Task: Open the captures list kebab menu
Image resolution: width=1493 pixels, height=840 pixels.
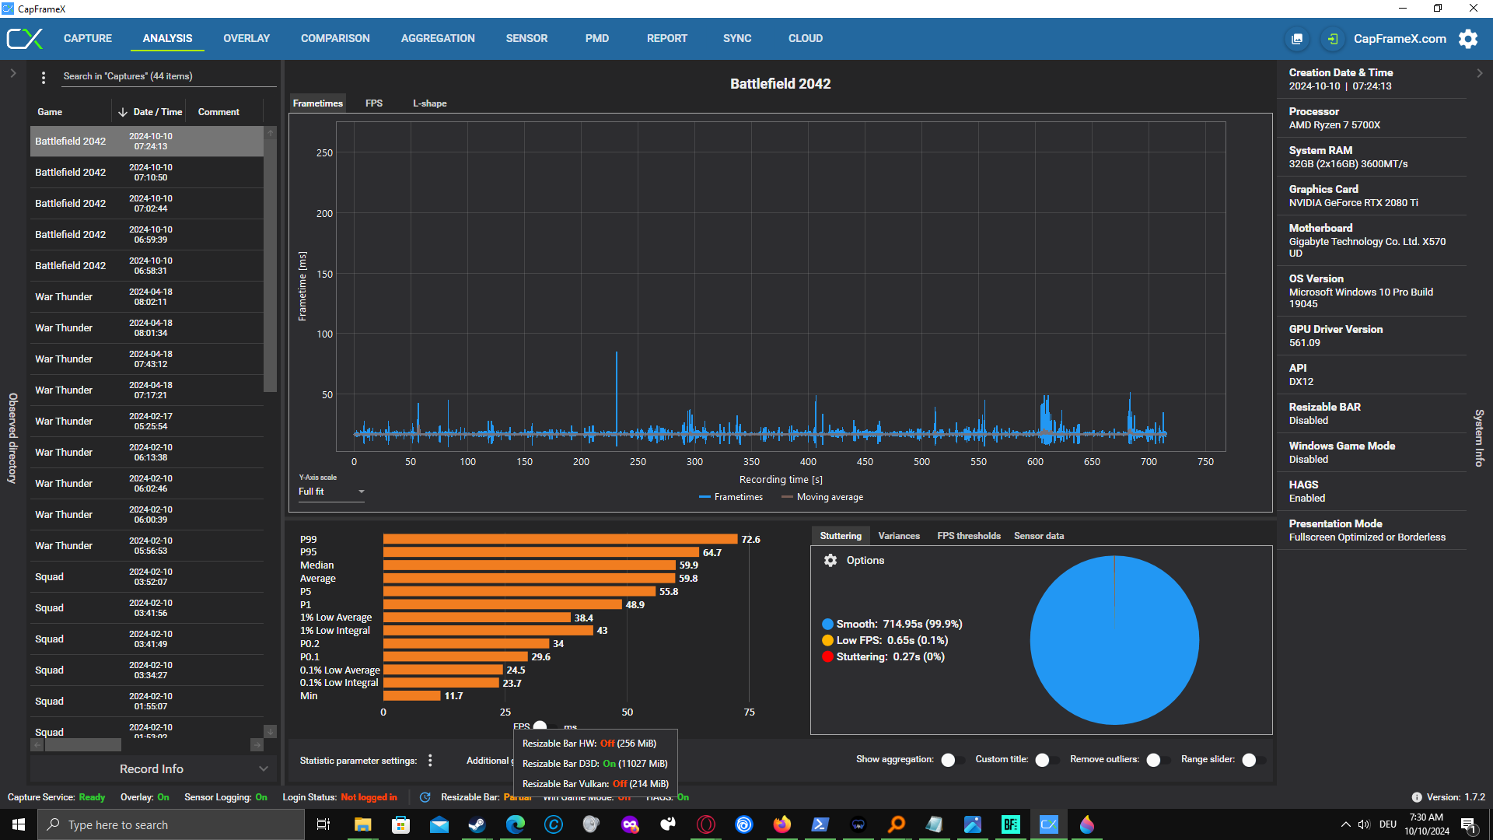Action: tap(44, 77)
